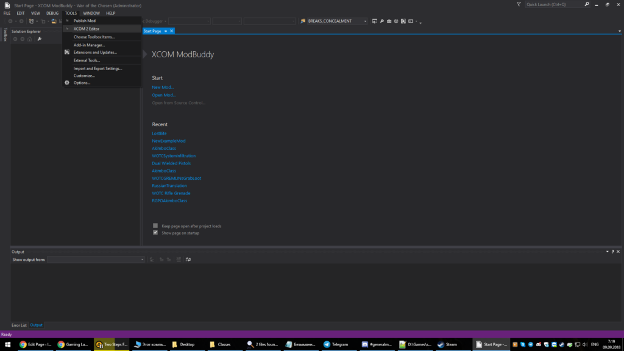Switch to the Error List tab
The width and height of the screenshot is (624, 351).
click(x=19, y=325)
